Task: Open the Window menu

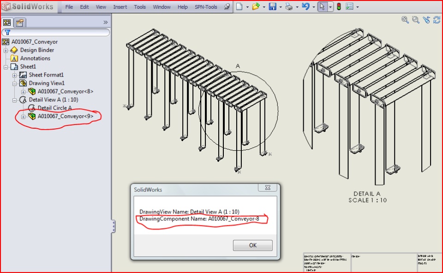Action: 162,7
